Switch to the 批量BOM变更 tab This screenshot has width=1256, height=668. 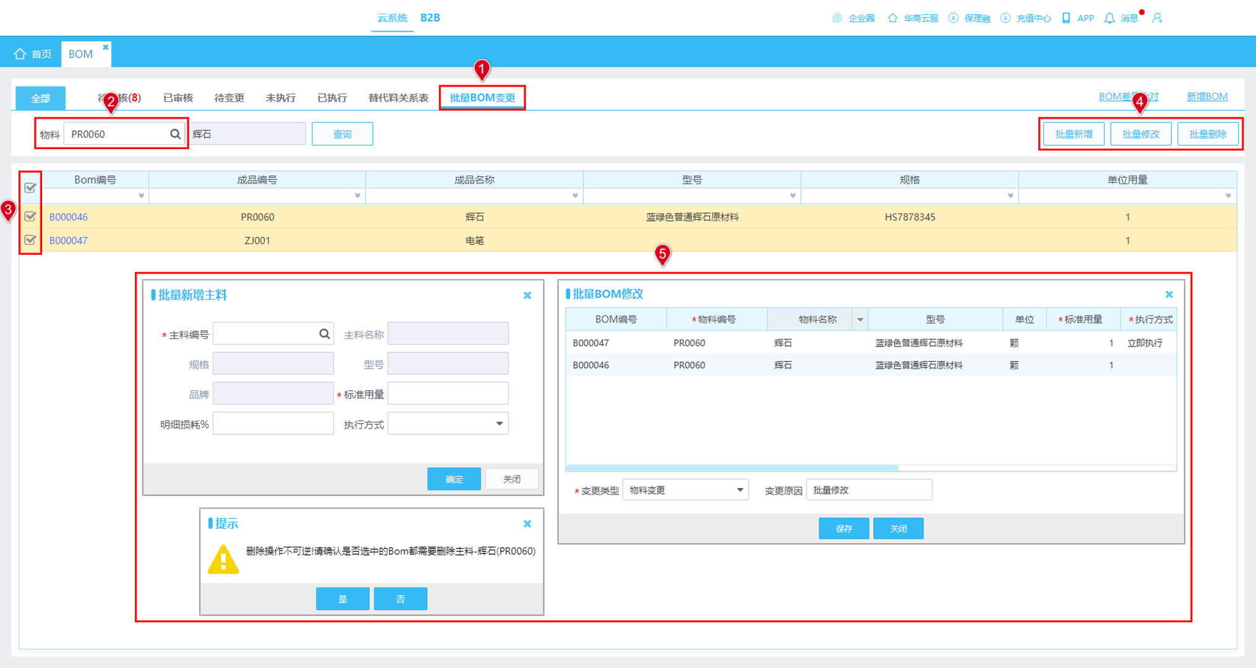[x=482, y=98]
